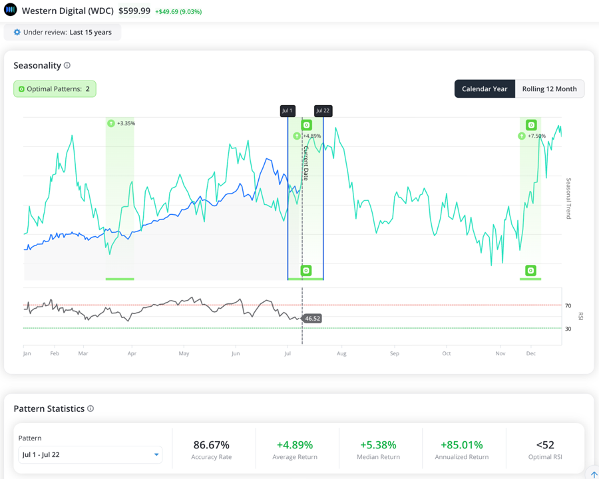599x479 pixels.
Task: Click the scroll-to-top arrow button
Action: coord(594,474)
